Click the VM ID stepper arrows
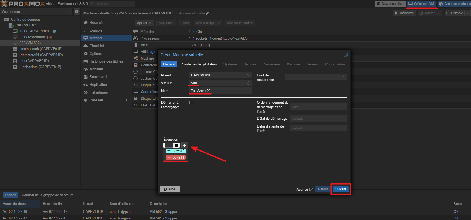The width and height of the screenshot is (471, 220). click(x=248, y=83)
